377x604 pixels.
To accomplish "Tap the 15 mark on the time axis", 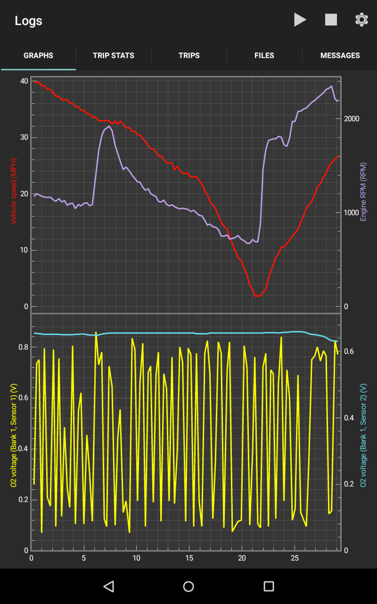I will (x=189, y=558).
